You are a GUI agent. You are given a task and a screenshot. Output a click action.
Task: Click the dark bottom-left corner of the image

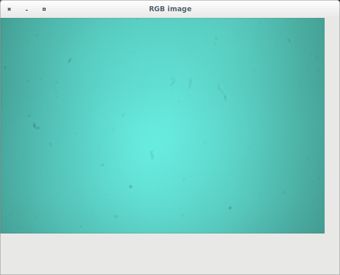pos(3,230)
